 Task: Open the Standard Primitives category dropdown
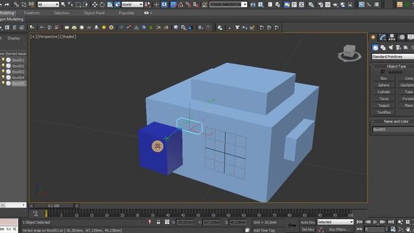coord(393,56)
